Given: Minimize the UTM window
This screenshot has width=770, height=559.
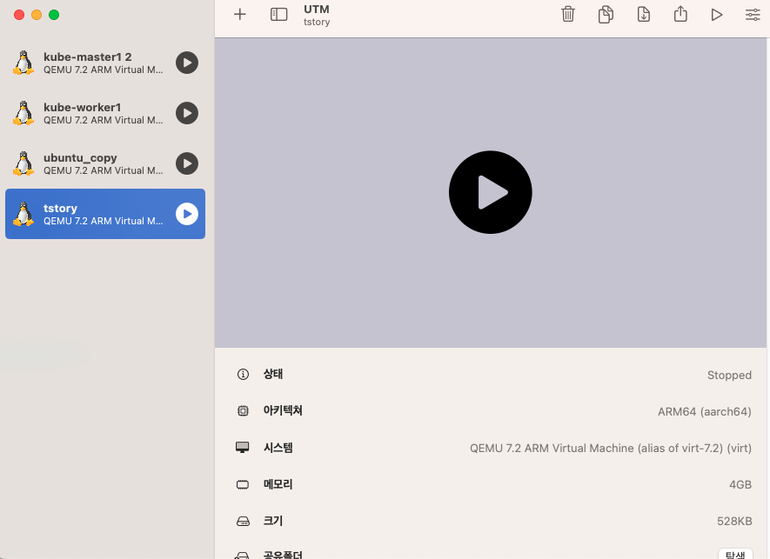Looking at the screenshot, I should point(37,15).
